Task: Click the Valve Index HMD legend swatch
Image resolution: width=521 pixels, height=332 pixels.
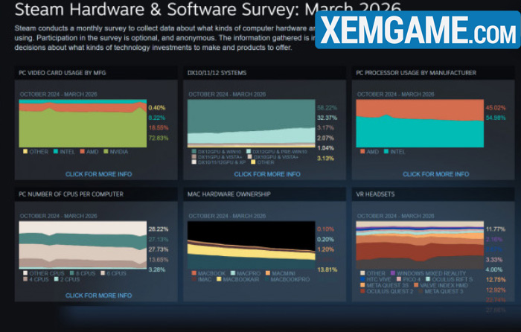Action: 415,284
